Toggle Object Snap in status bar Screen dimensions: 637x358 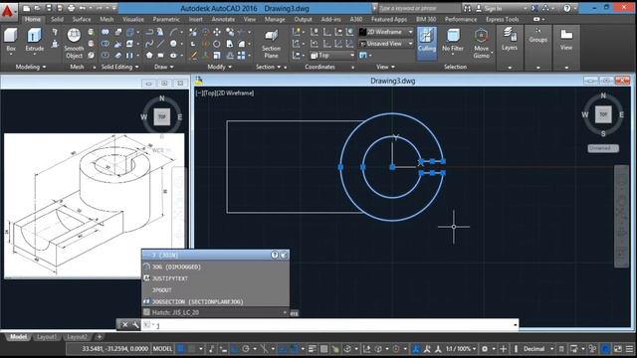[x=295, y=349]
